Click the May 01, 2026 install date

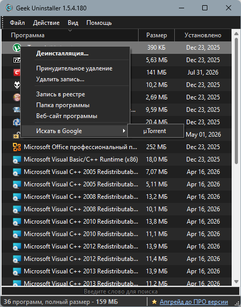coord(203,135)
